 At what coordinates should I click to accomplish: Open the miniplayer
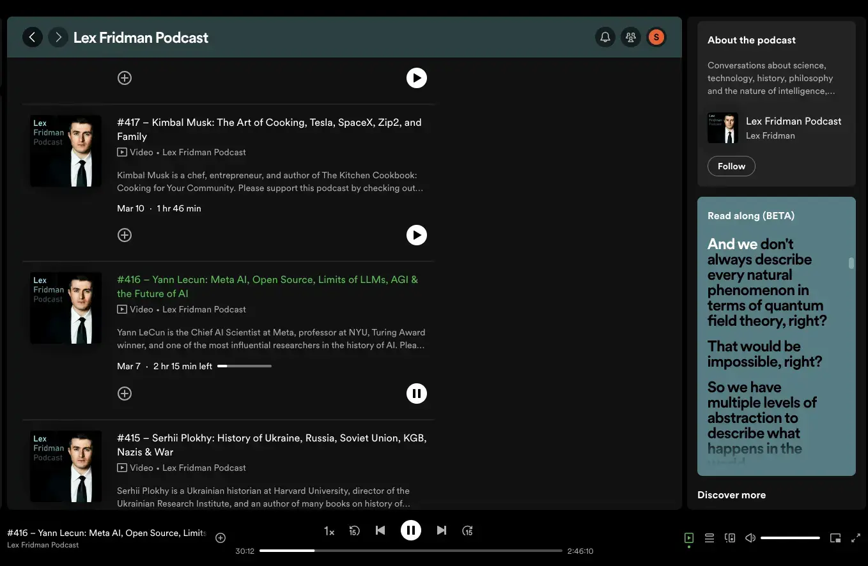[x=835, y=537]
